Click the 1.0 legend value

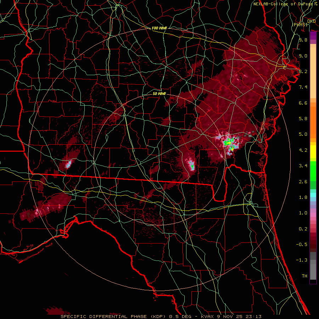coord(303,213)
